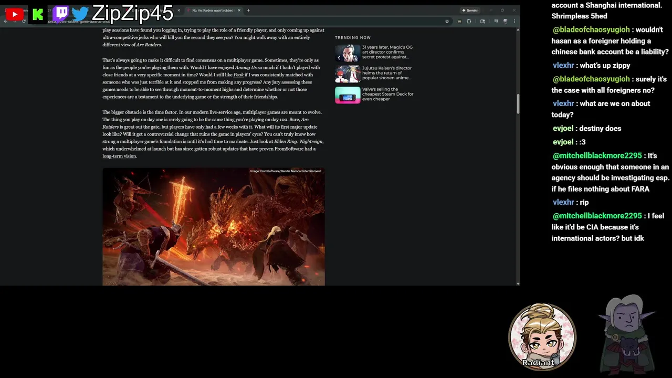672x378 pixels.
Task: Click the extension icon right of the bookmark star
Action: (459, 22)
